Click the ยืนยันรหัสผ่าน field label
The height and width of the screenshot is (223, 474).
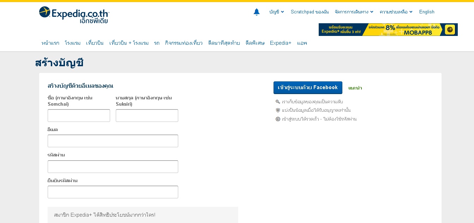point(62,181)
